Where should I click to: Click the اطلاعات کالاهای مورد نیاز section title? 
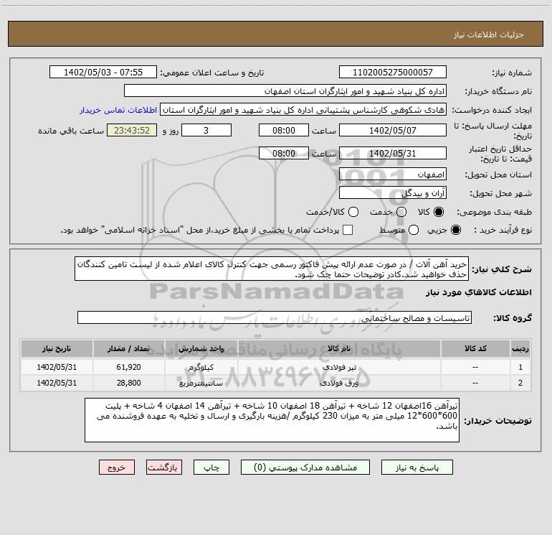click(478, 292)
